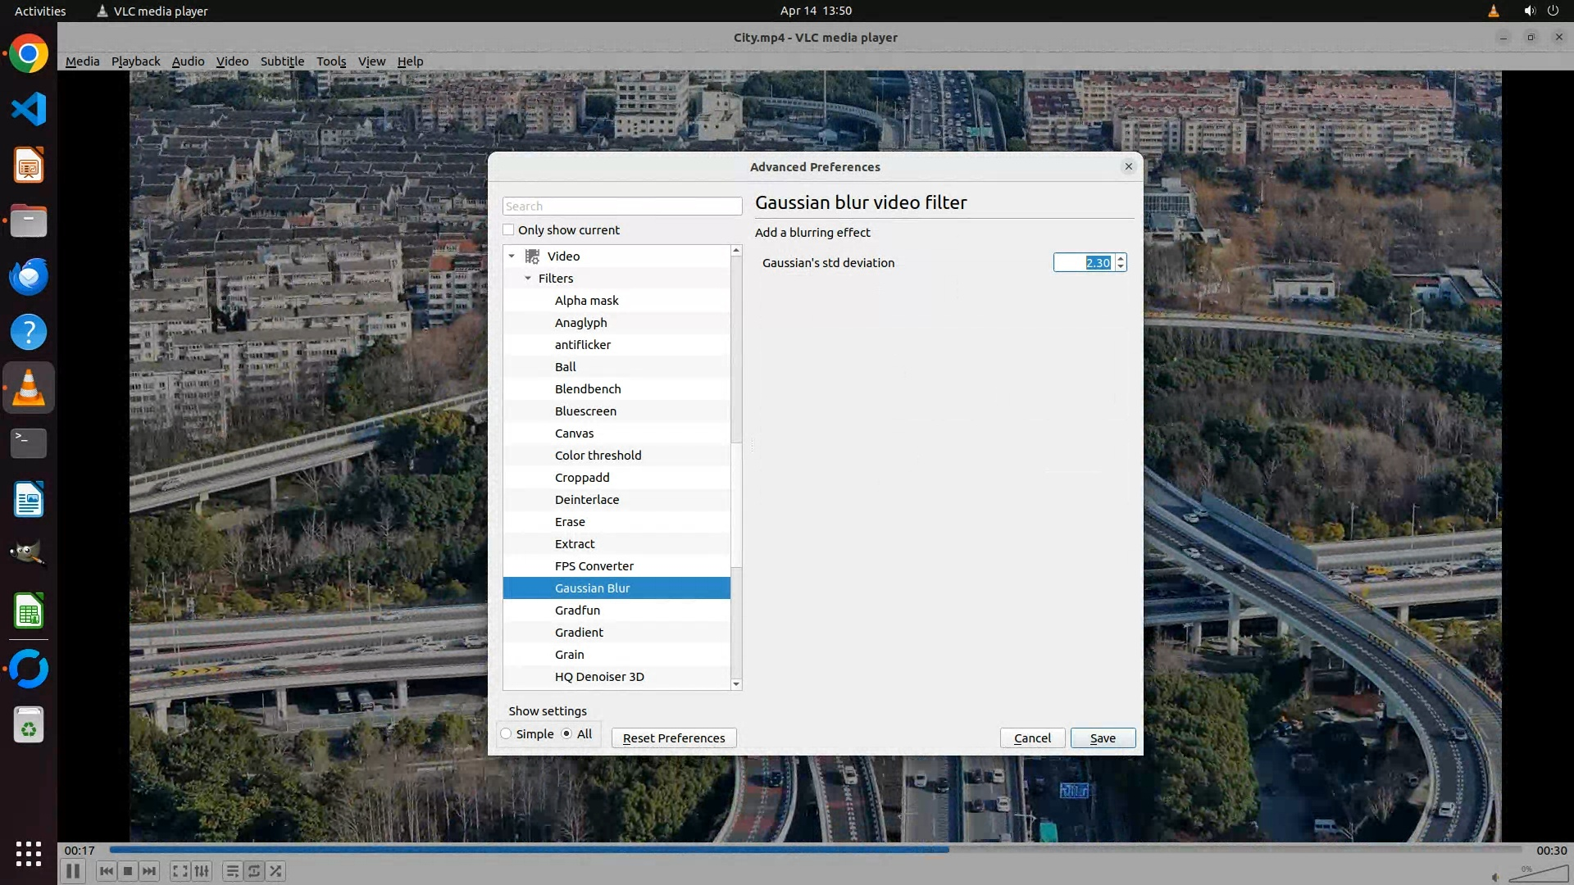This screenshot has height=885, width=1574.
Task: Open the Tools menu
Action: pyautogui.click(x=331, y=61)
